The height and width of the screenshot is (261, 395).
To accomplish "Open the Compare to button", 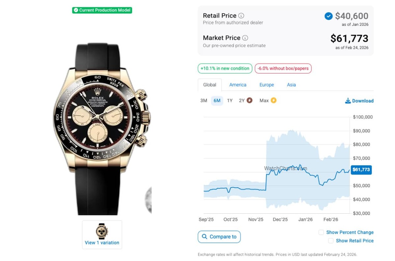I will [219, 237].
